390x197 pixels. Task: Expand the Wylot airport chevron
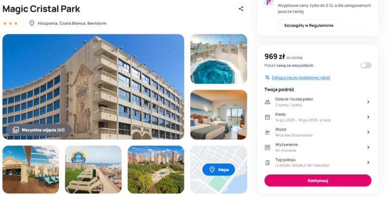pos(369,132)
